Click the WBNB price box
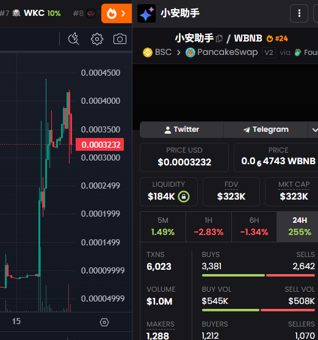318x340 pixels. pyautogui.click(x=276, y=157)
